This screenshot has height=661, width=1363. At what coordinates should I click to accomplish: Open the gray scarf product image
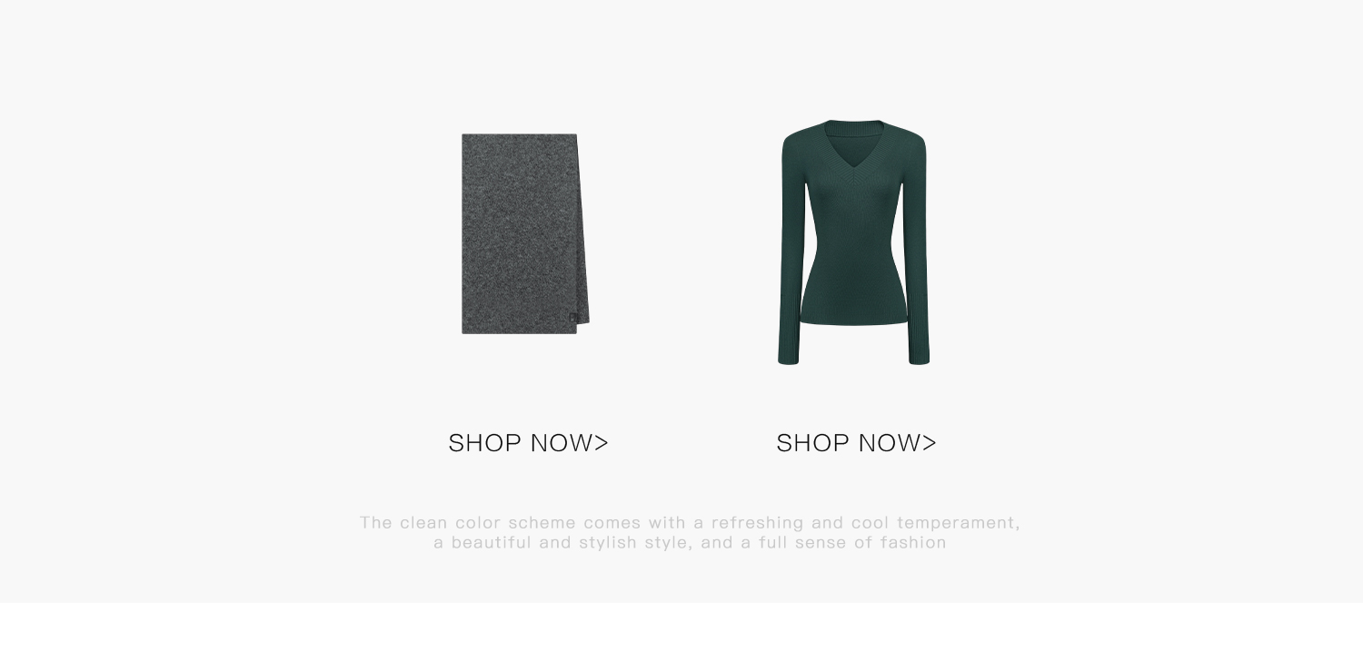point(525,233)
